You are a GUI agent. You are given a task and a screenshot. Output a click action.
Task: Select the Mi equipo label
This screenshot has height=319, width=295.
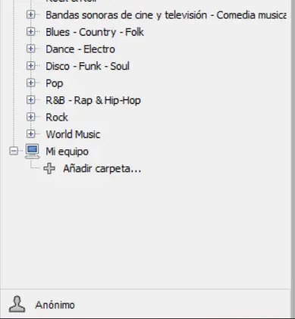[67, 152]
